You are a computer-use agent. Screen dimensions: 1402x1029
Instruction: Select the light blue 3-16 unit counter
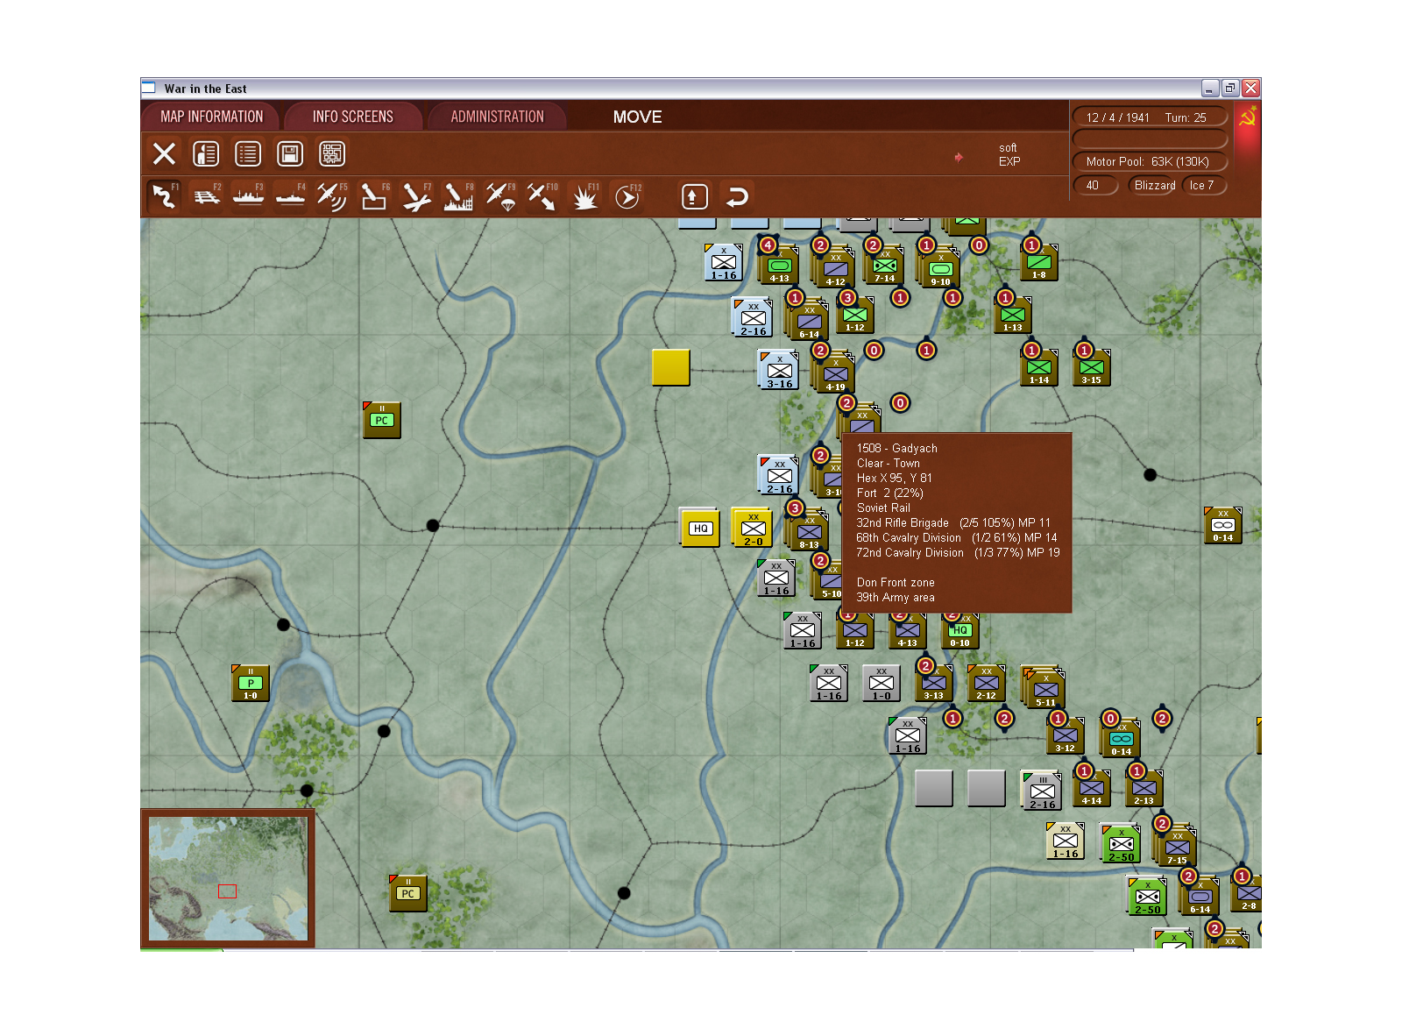point(780,370)
